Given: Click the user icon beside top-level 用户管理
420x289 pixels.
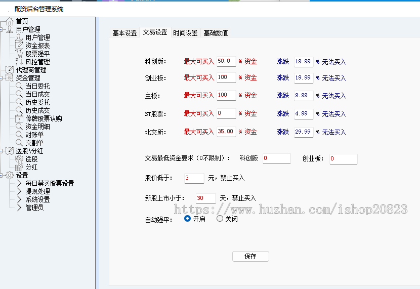Looking at the screenshot, I should (x=10, y=29).
